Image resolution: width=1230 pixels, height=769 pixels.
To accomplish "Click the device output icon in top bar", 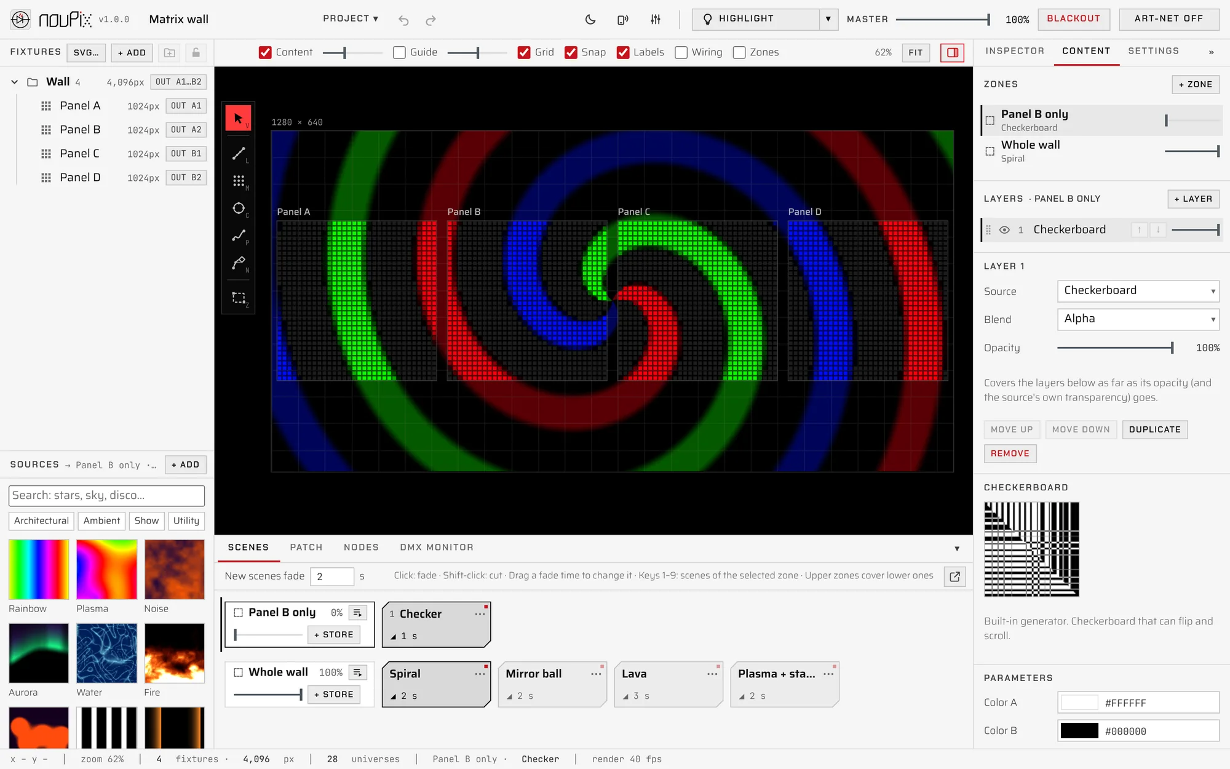I will click(x=623, y=19).
